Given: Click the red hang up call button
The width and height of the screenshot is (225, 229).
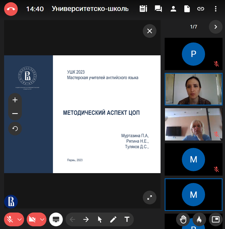Looking at the screenshot, I should (x=11, y=9).
